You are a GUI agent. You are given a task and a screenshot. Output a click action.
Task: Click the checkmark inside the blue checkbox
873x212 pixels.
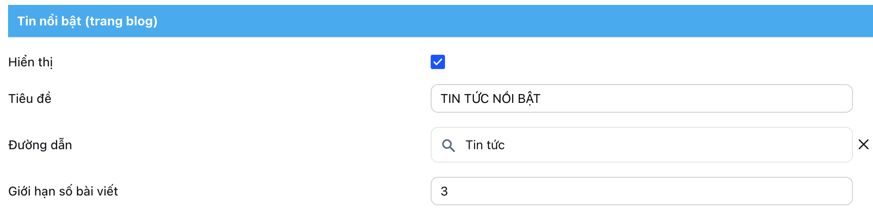coord(438,62)
